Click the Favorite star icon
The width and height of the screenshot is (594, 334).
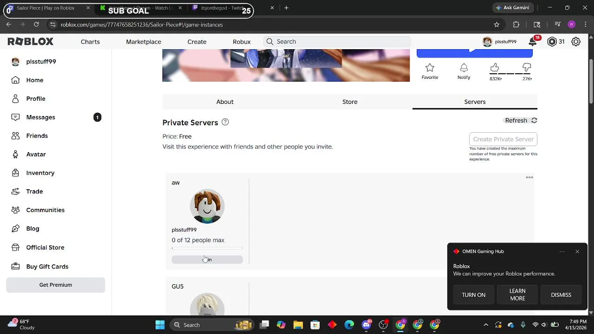pos(430,68)
